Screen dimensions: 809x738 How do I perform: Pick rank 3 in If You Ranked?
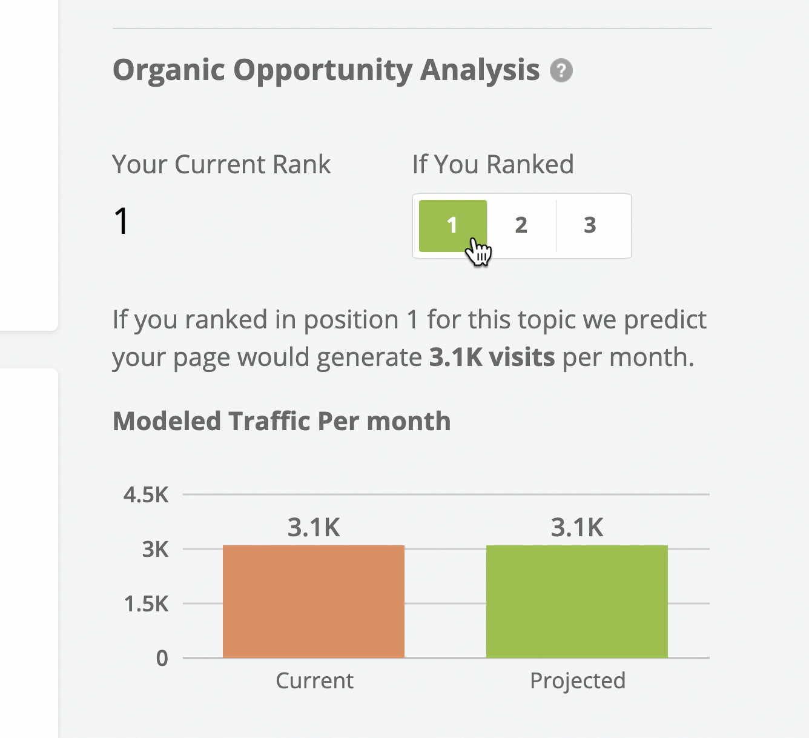click(x=590, y=225)
